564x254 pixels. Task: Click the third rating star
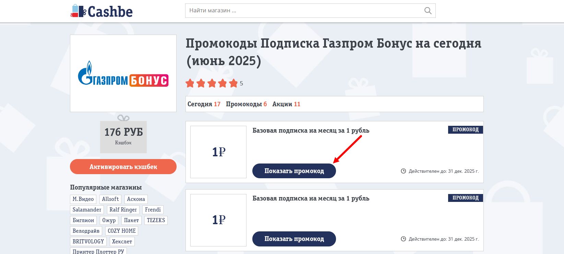tap(212, 83)
